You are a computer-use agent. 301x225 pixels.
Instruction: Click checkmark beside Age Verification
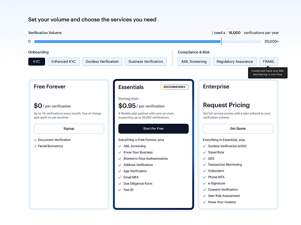pyautogui.click(x=120, y=171)
